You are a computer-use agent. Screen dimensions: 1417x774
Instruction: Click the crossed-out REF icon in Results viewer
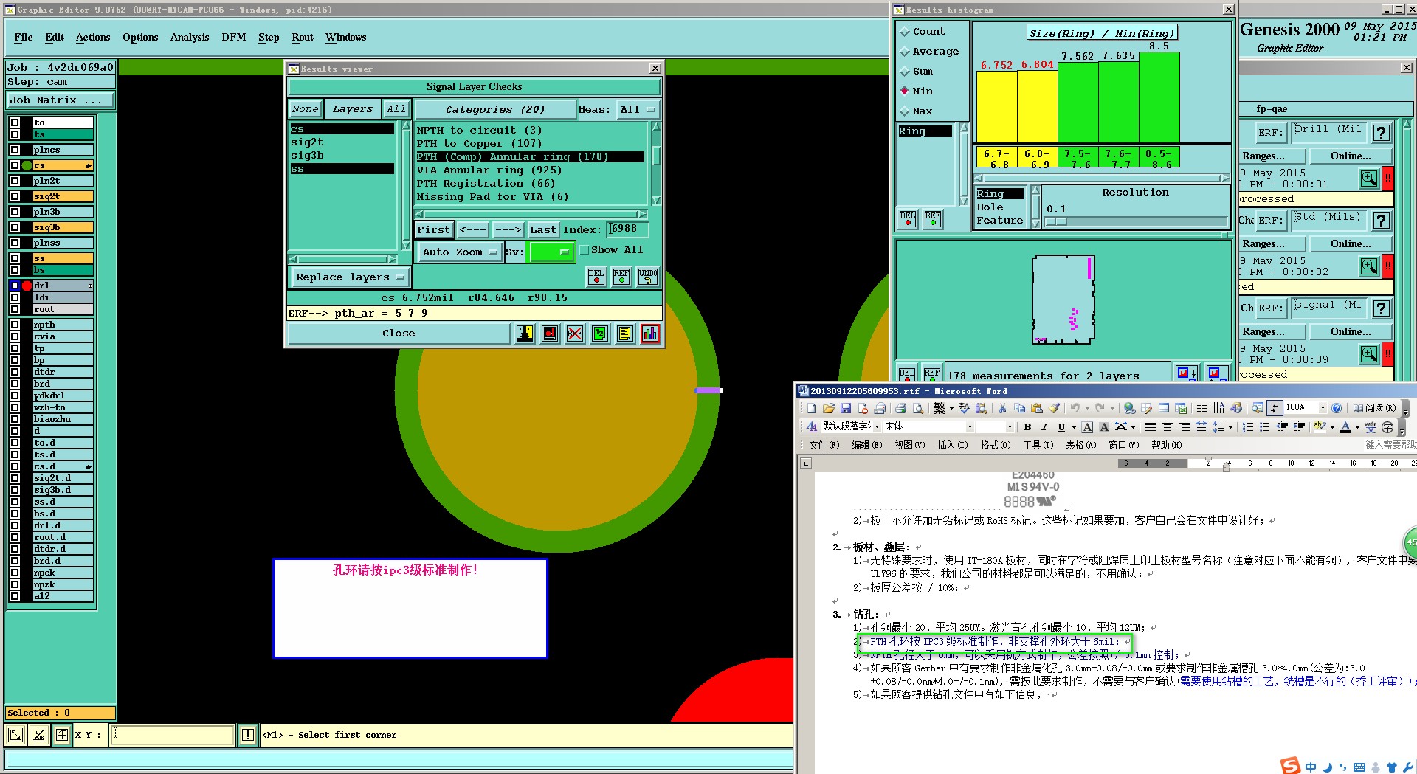(575, 334)
